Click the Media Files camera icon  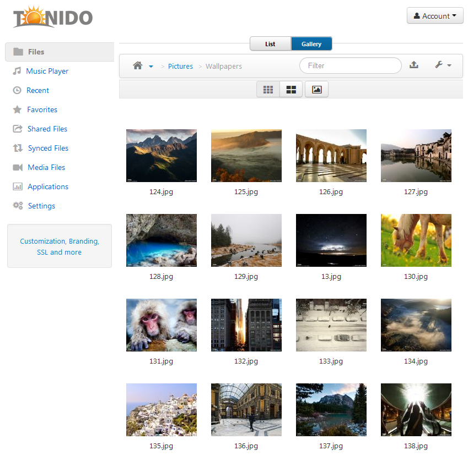[18, 167]
